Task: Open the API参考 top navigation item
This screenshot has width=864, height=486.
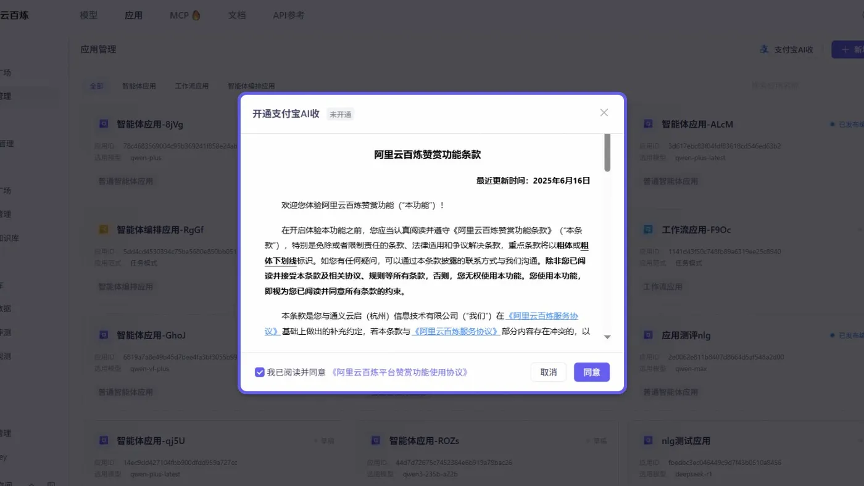Action: (x=289, y=15)
